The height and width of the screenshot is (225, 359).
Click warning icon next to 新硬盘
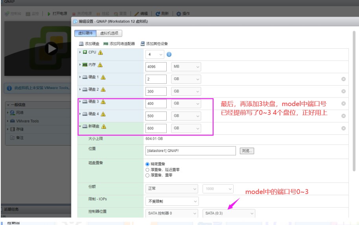click(104, 126)
